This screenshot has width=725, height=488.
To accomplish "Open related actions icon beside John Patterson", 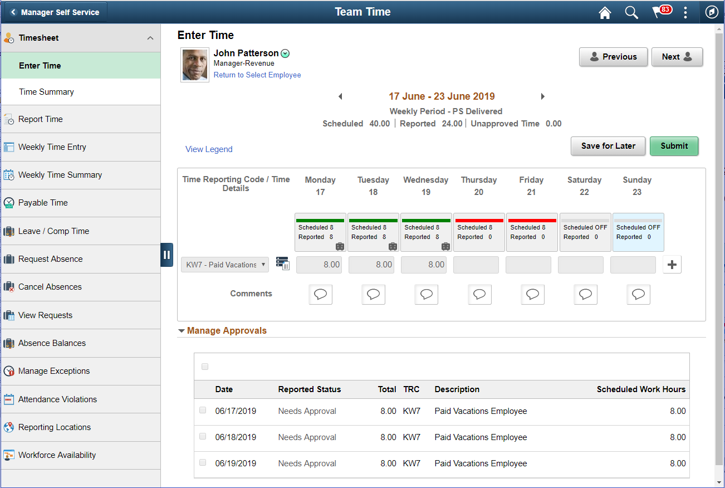I will pyautogui.click(x=285, y=53).
